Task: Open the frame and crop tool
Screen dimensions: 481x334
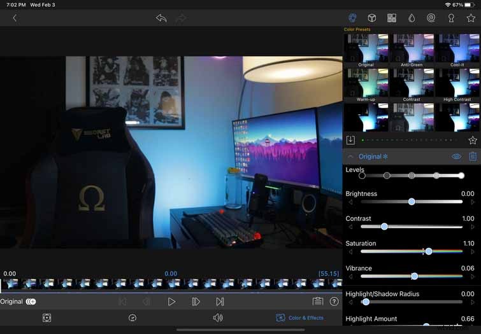Action: click(47, 317)
